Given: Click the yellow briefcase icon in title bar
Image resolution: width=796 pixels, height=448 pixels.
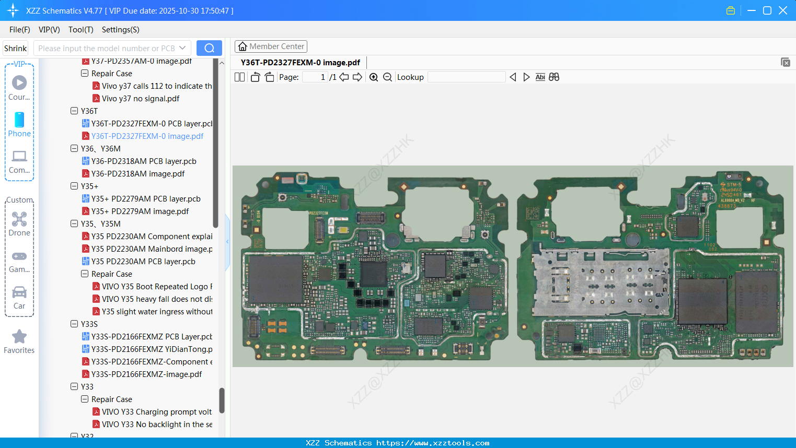Looking at the screenshot, I should 730,10.
